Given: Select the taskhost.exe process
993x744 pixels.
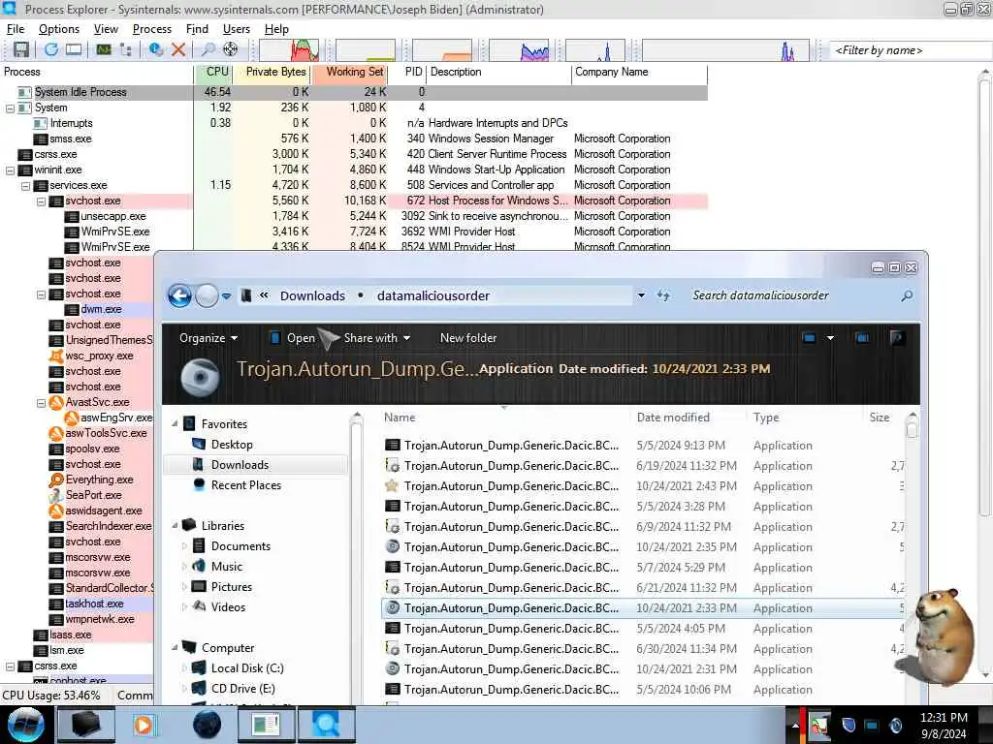Looking at the screenshot, I should click(x=94, y=604).
